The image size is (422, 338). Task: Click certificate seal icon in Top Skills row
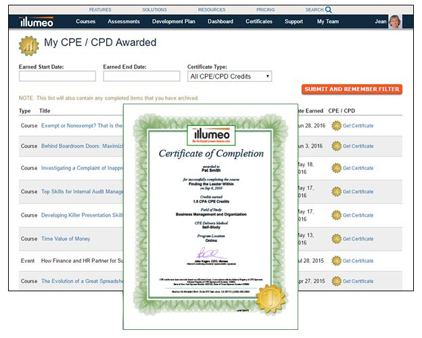pyautogui.click(x=336, y=192)
